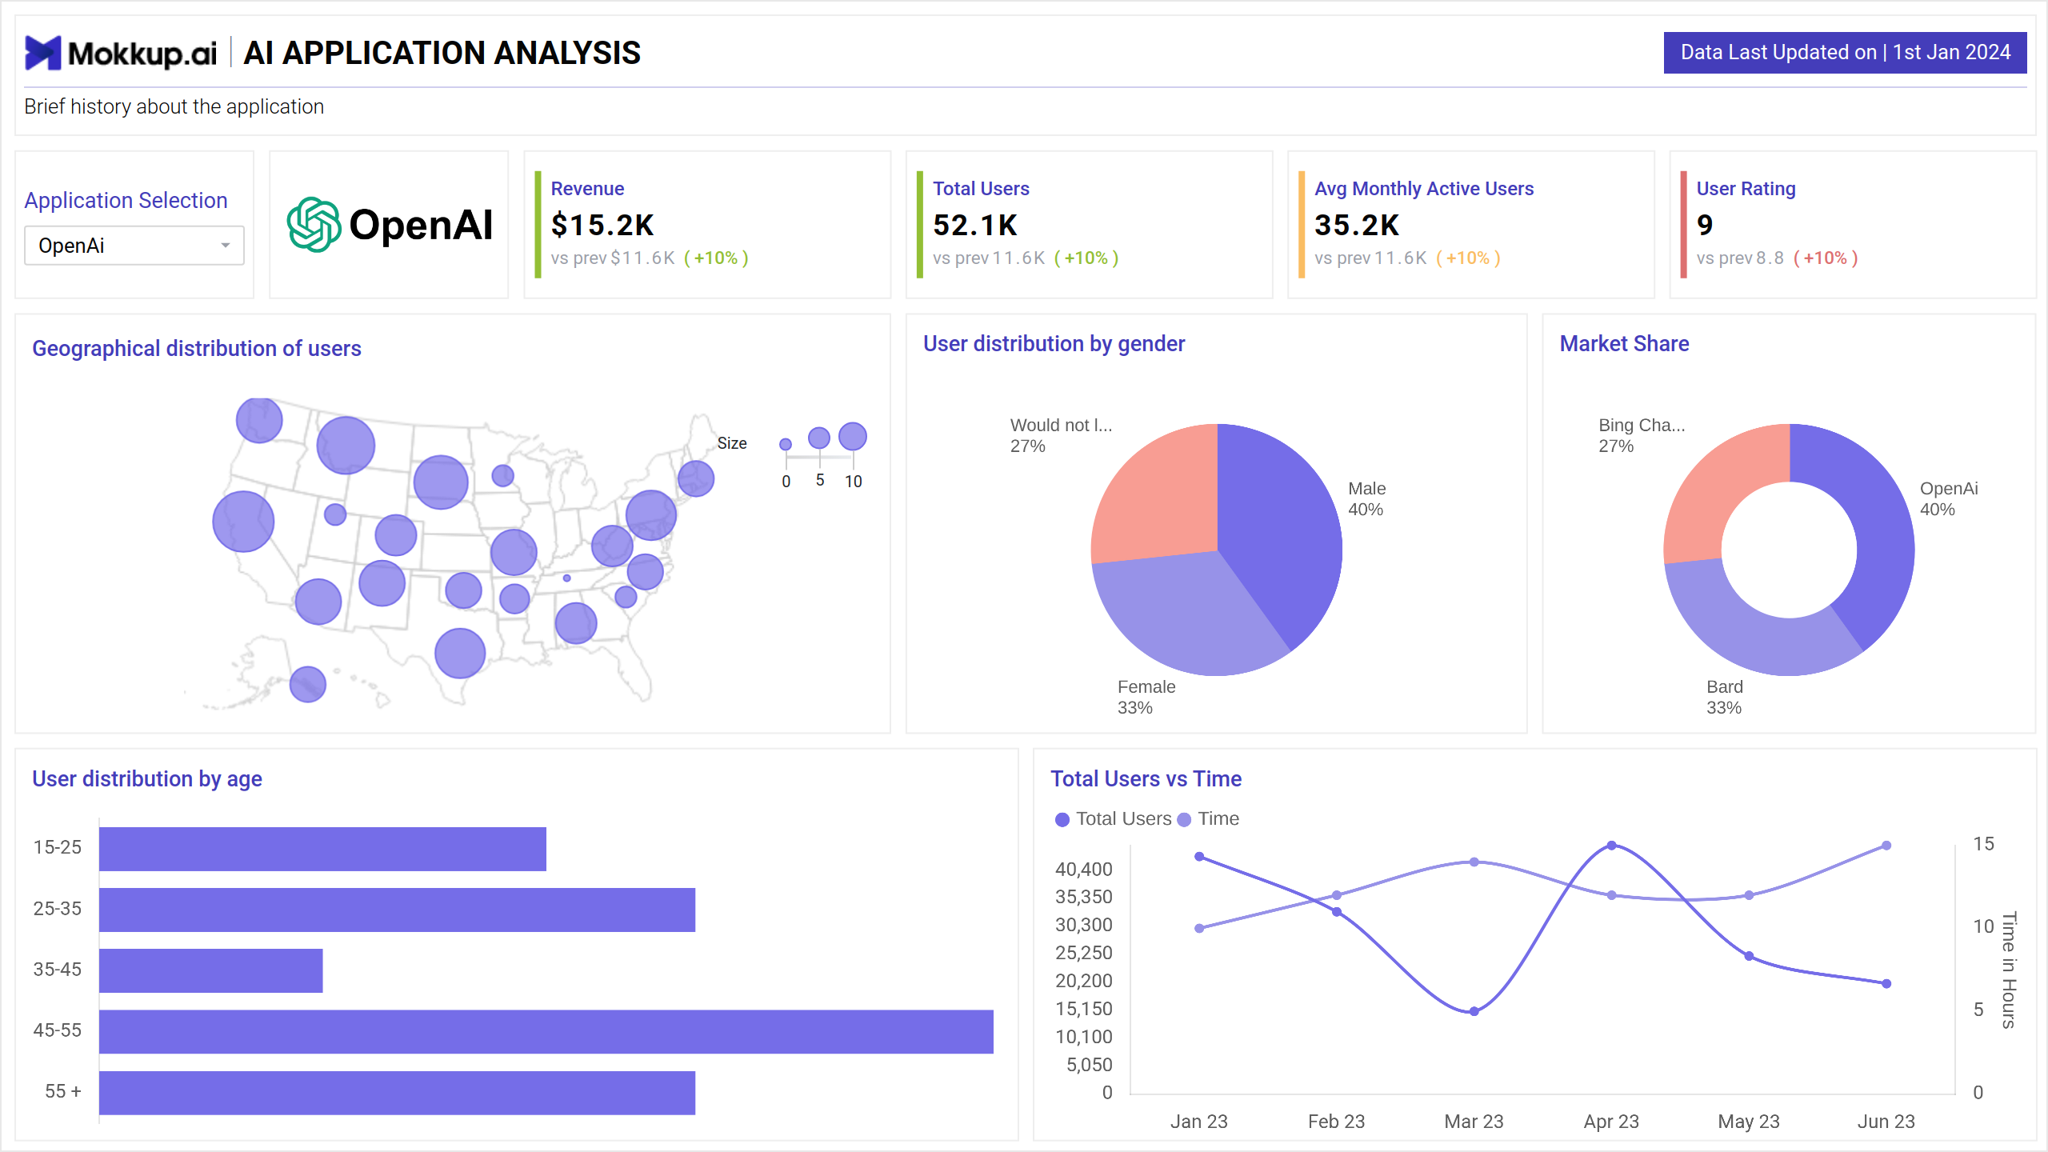Select the Avg Monthly Active Users value 35.2K

point(1357,226)
